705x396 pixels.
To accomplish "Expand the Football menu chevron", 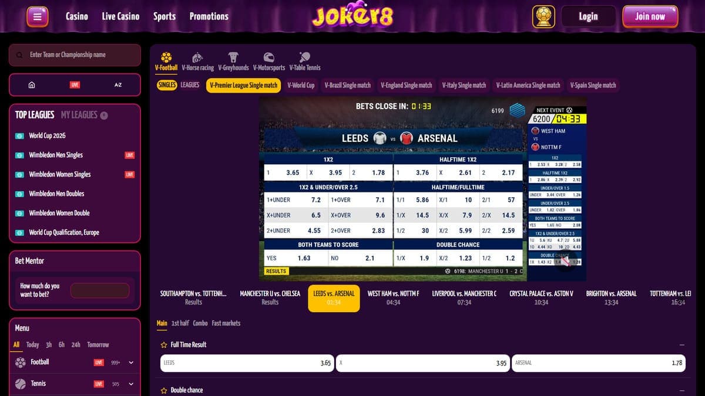I will click(131, 363).
